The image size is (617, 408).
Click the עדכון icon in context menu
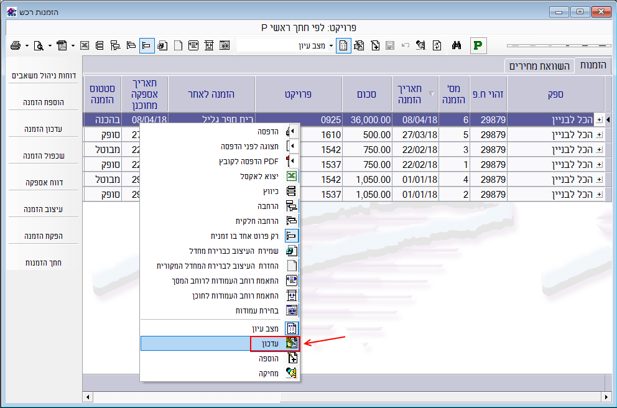click(x=292, y=343)
